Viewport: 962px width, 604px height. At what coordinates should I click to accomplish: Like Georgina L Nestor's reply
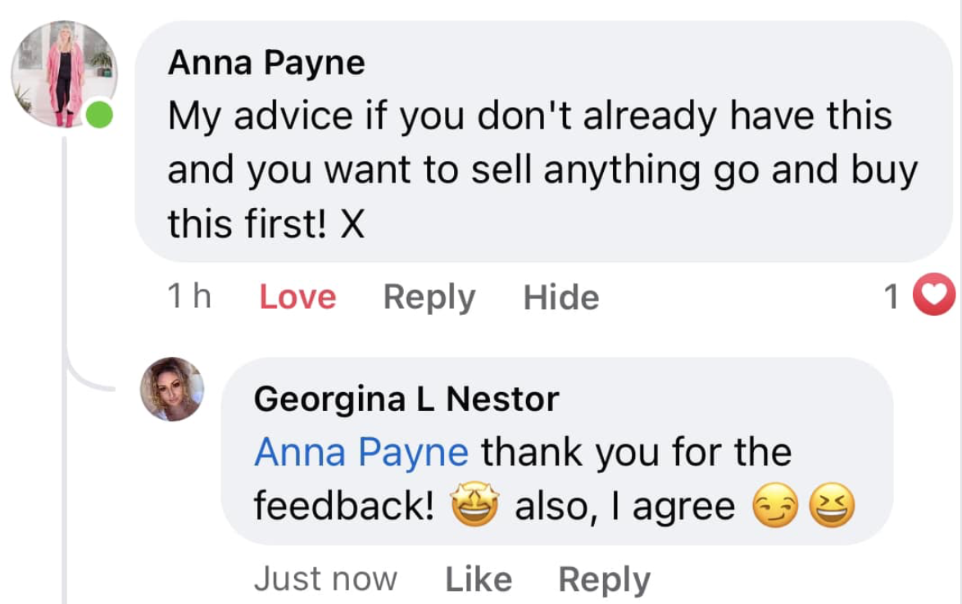point(479,579)
